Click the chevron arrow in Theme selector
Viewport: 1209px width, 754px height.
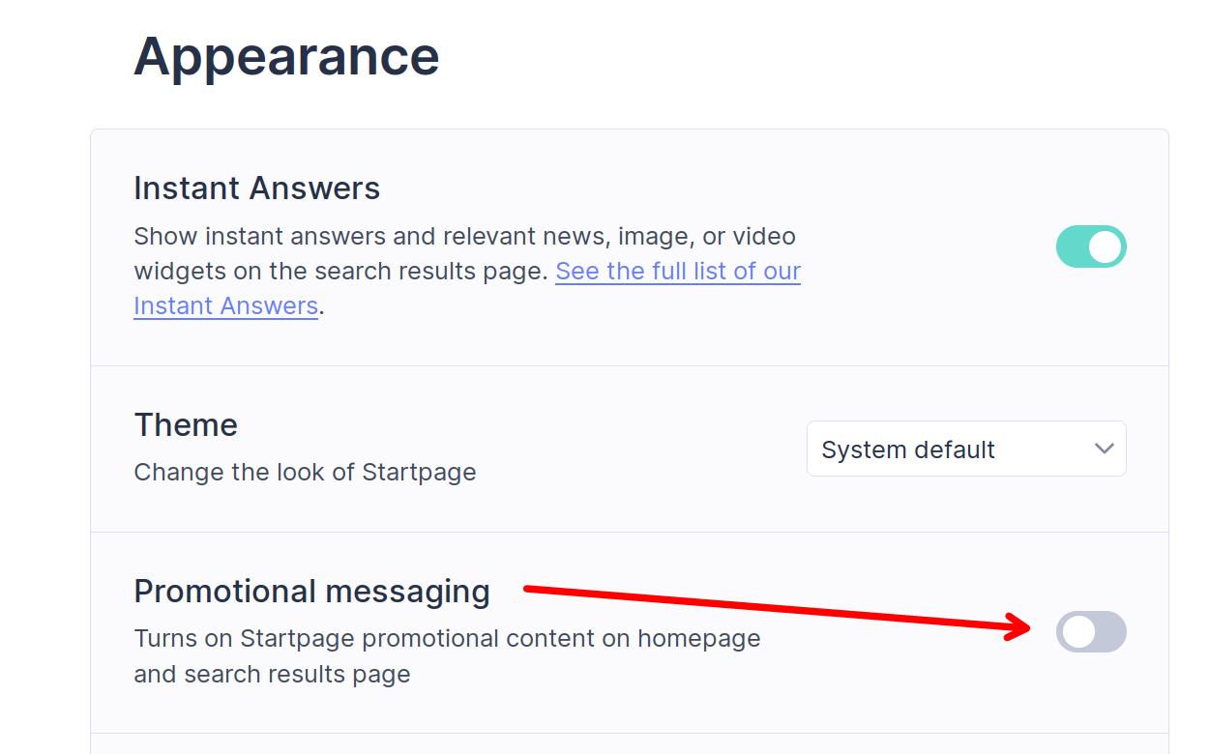[1104, 449]
